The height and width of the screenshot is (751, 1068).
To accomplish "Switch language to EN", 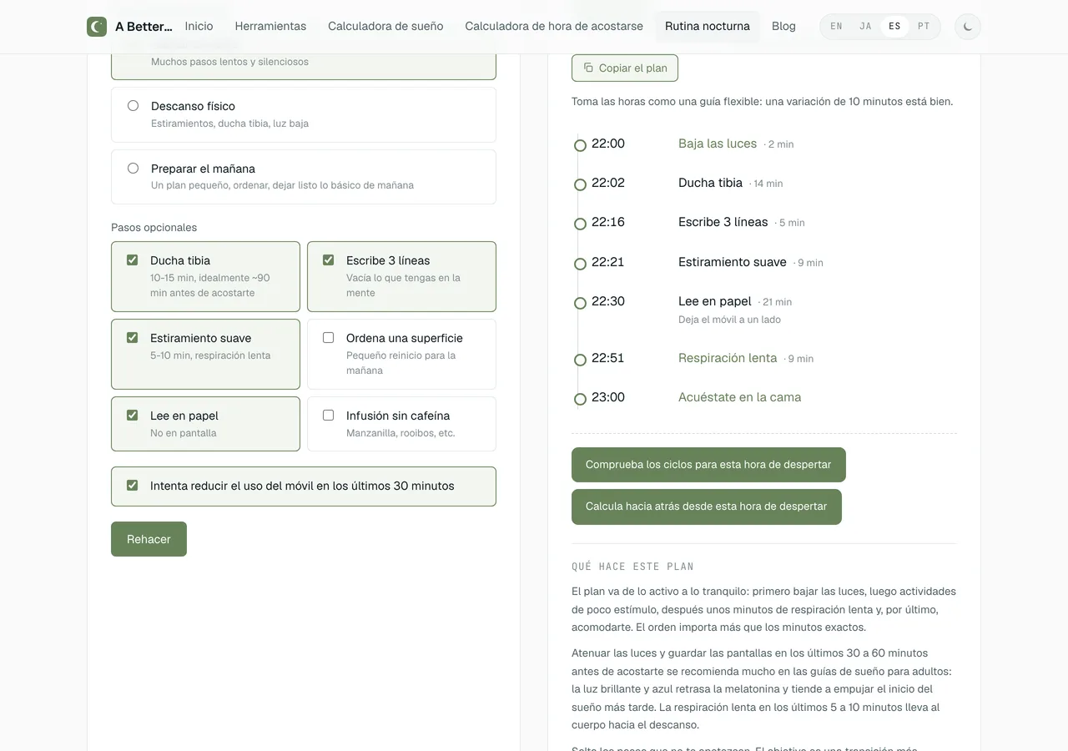I will click(x=836, y=27).
